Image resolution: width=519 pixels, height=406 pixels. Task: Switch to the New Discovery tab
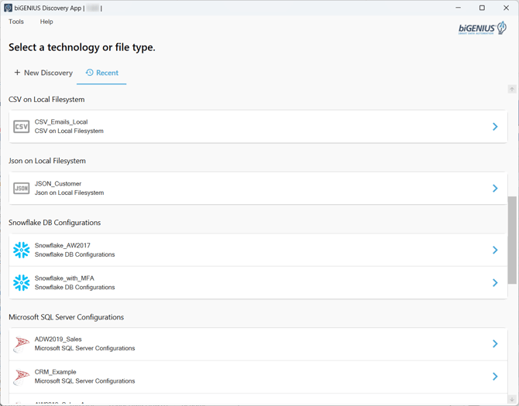43,73
